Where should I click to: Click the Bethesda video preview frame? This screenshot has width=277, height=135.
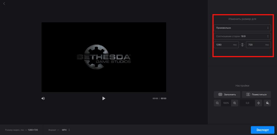pyautogui.click(x=104, y=57)
